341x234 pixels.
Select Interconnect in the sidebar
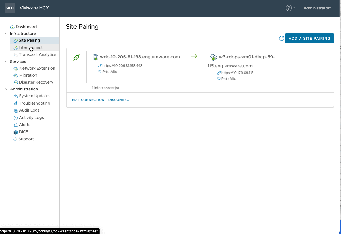(x=30, y=48)
